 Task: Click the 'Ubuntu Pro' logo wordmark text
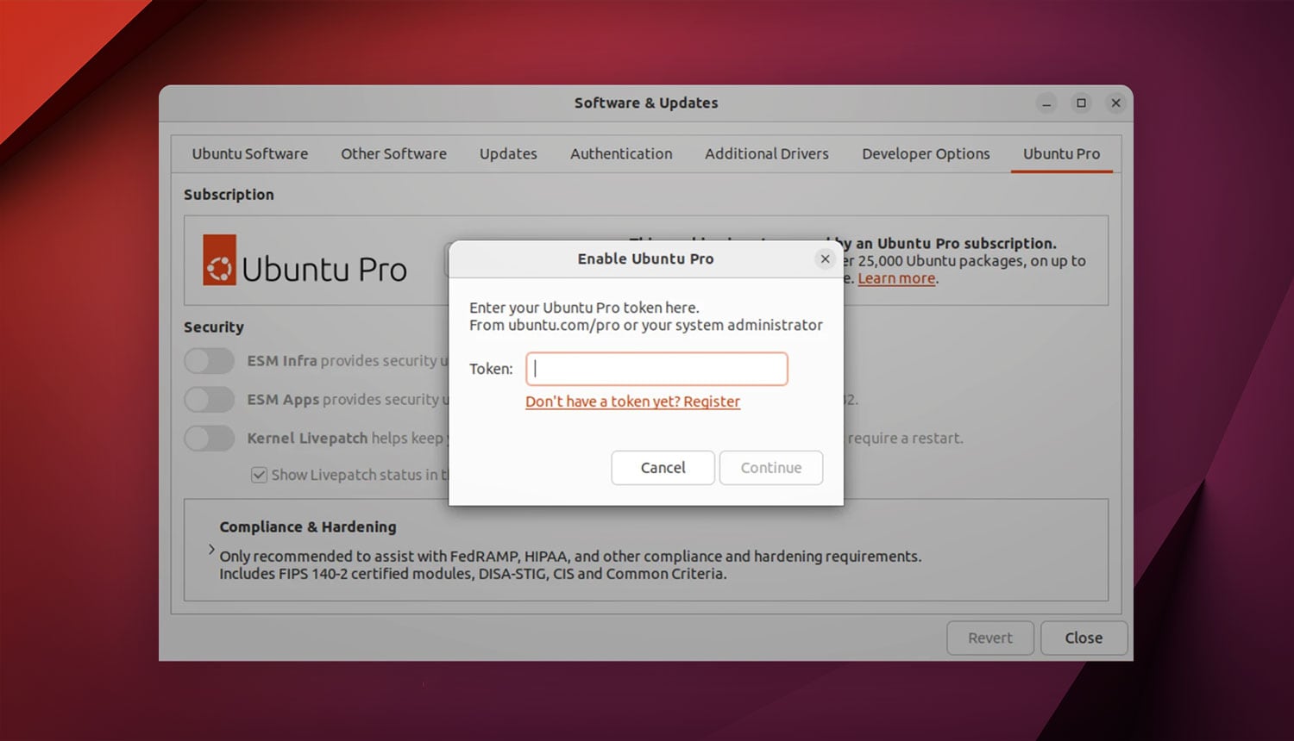pos(324,270)
